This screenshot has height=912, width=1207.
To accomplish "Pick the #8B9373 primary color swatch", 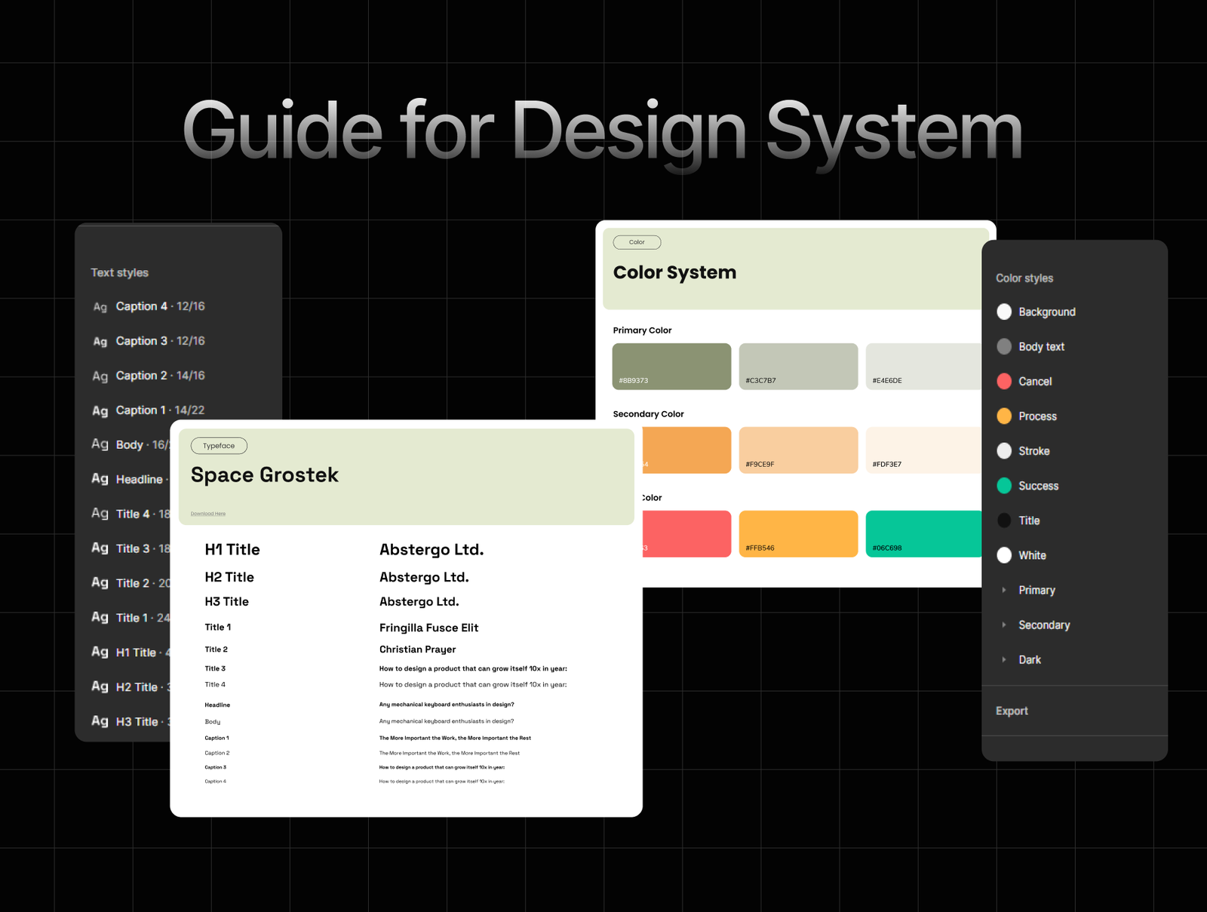I will [671, 366].
